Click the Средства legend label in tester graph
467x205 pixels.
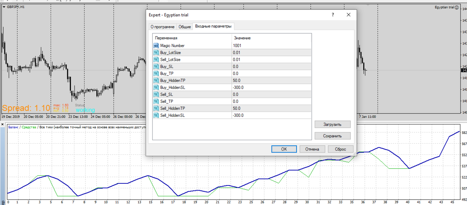click(29, 127)
